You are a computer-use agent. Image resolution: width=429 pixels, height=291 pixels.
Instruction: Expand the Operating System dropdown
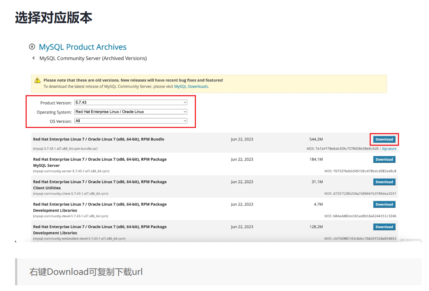click(x=131, y=112)
